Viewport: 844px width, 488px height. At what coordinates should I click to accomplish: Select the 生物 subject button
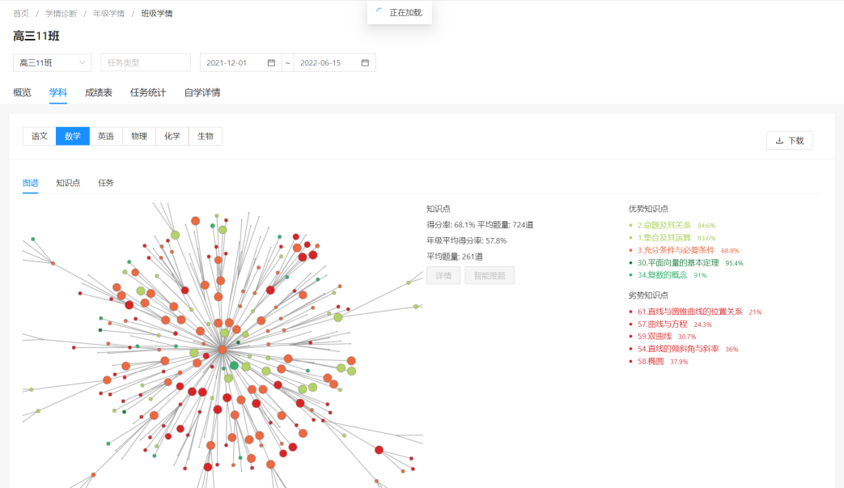[x=206, y=136]
